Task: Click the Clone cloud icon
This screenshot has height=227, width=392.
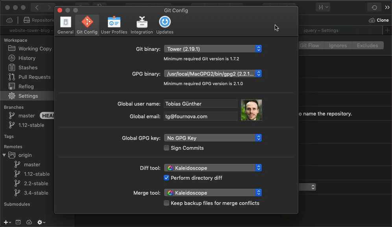Action: [x=372, y=20]
